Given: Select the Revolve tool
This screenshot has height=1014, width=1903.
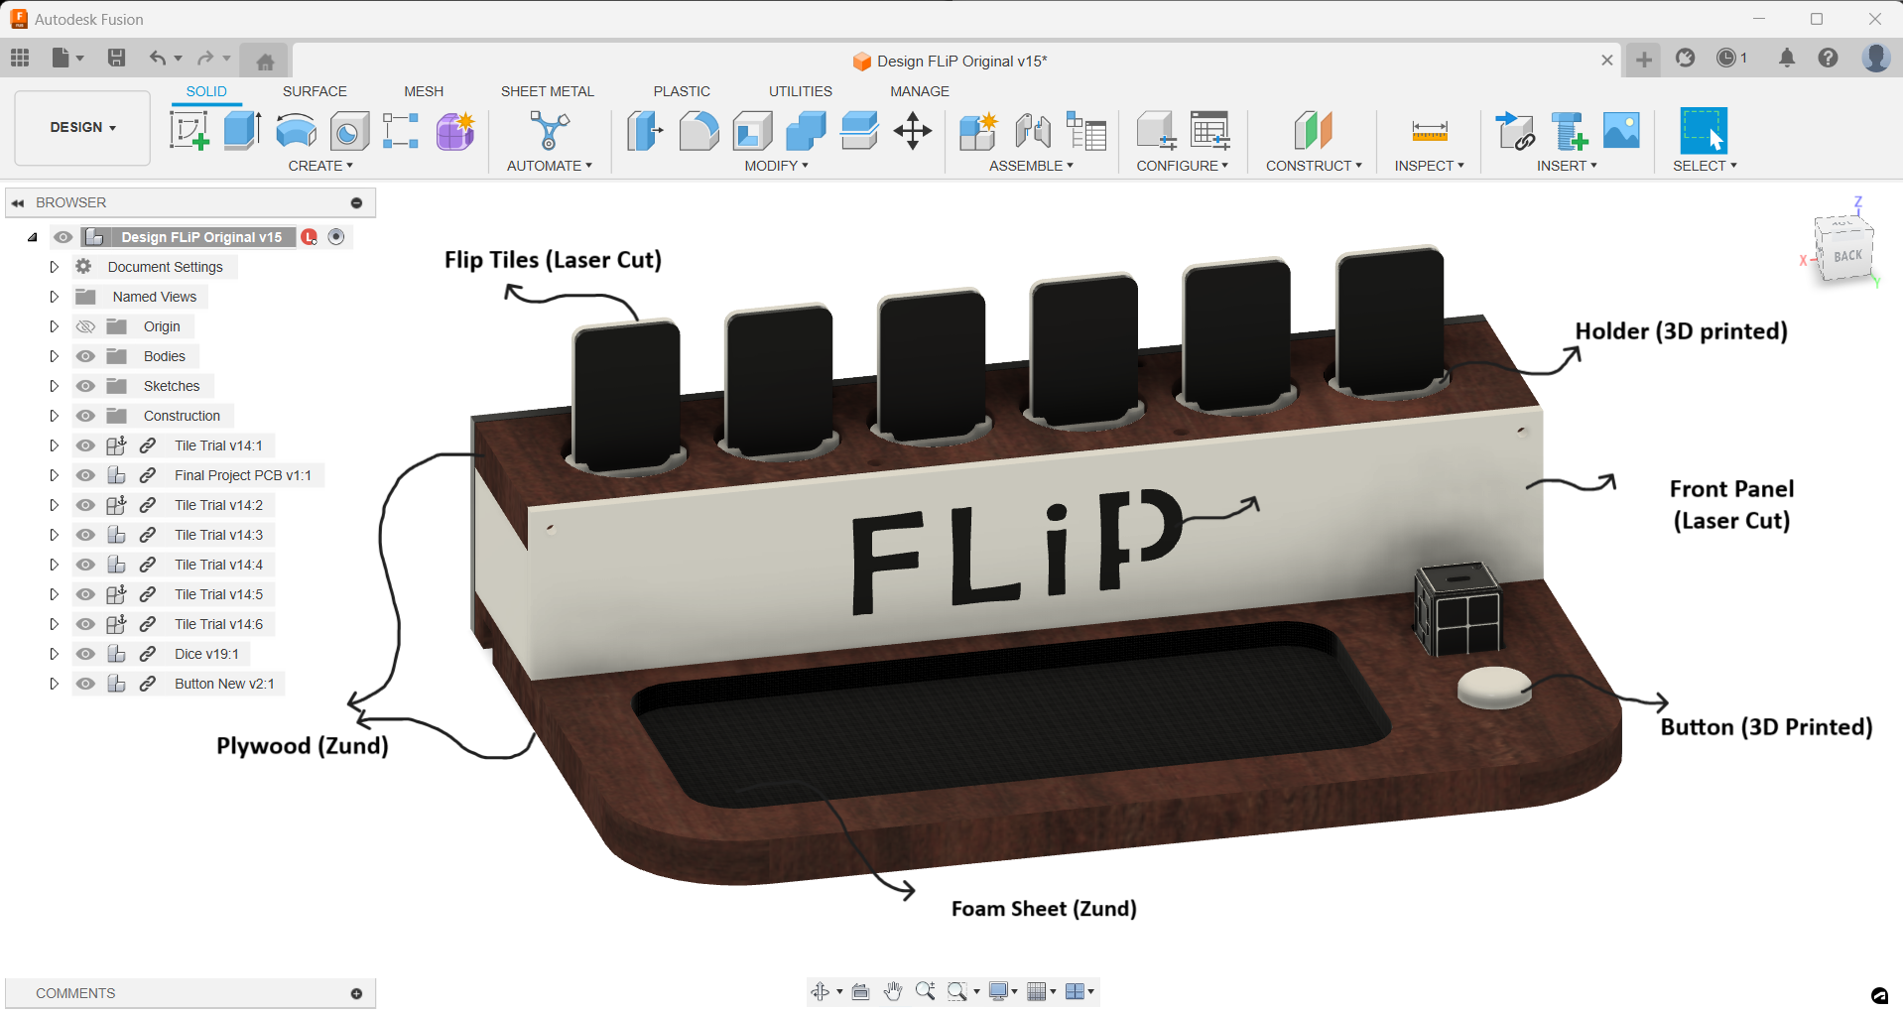Looking at the screenshot, I should coord(296,131).
